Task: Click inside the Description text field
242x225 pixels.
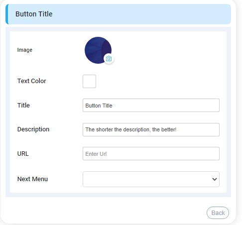Action: click(x=151, y=129)
